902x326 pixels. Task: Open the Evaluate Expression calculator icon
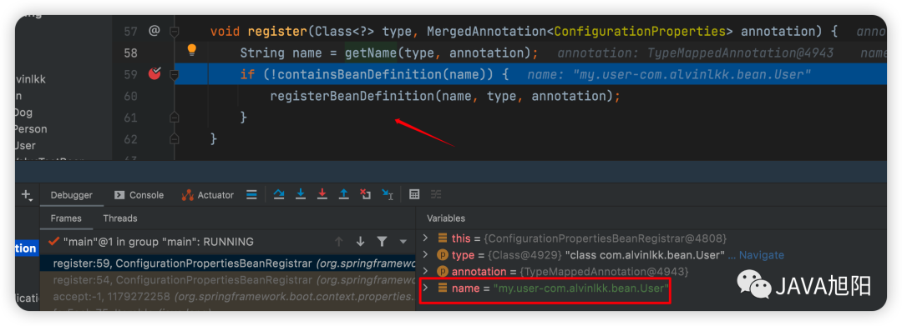414,194
